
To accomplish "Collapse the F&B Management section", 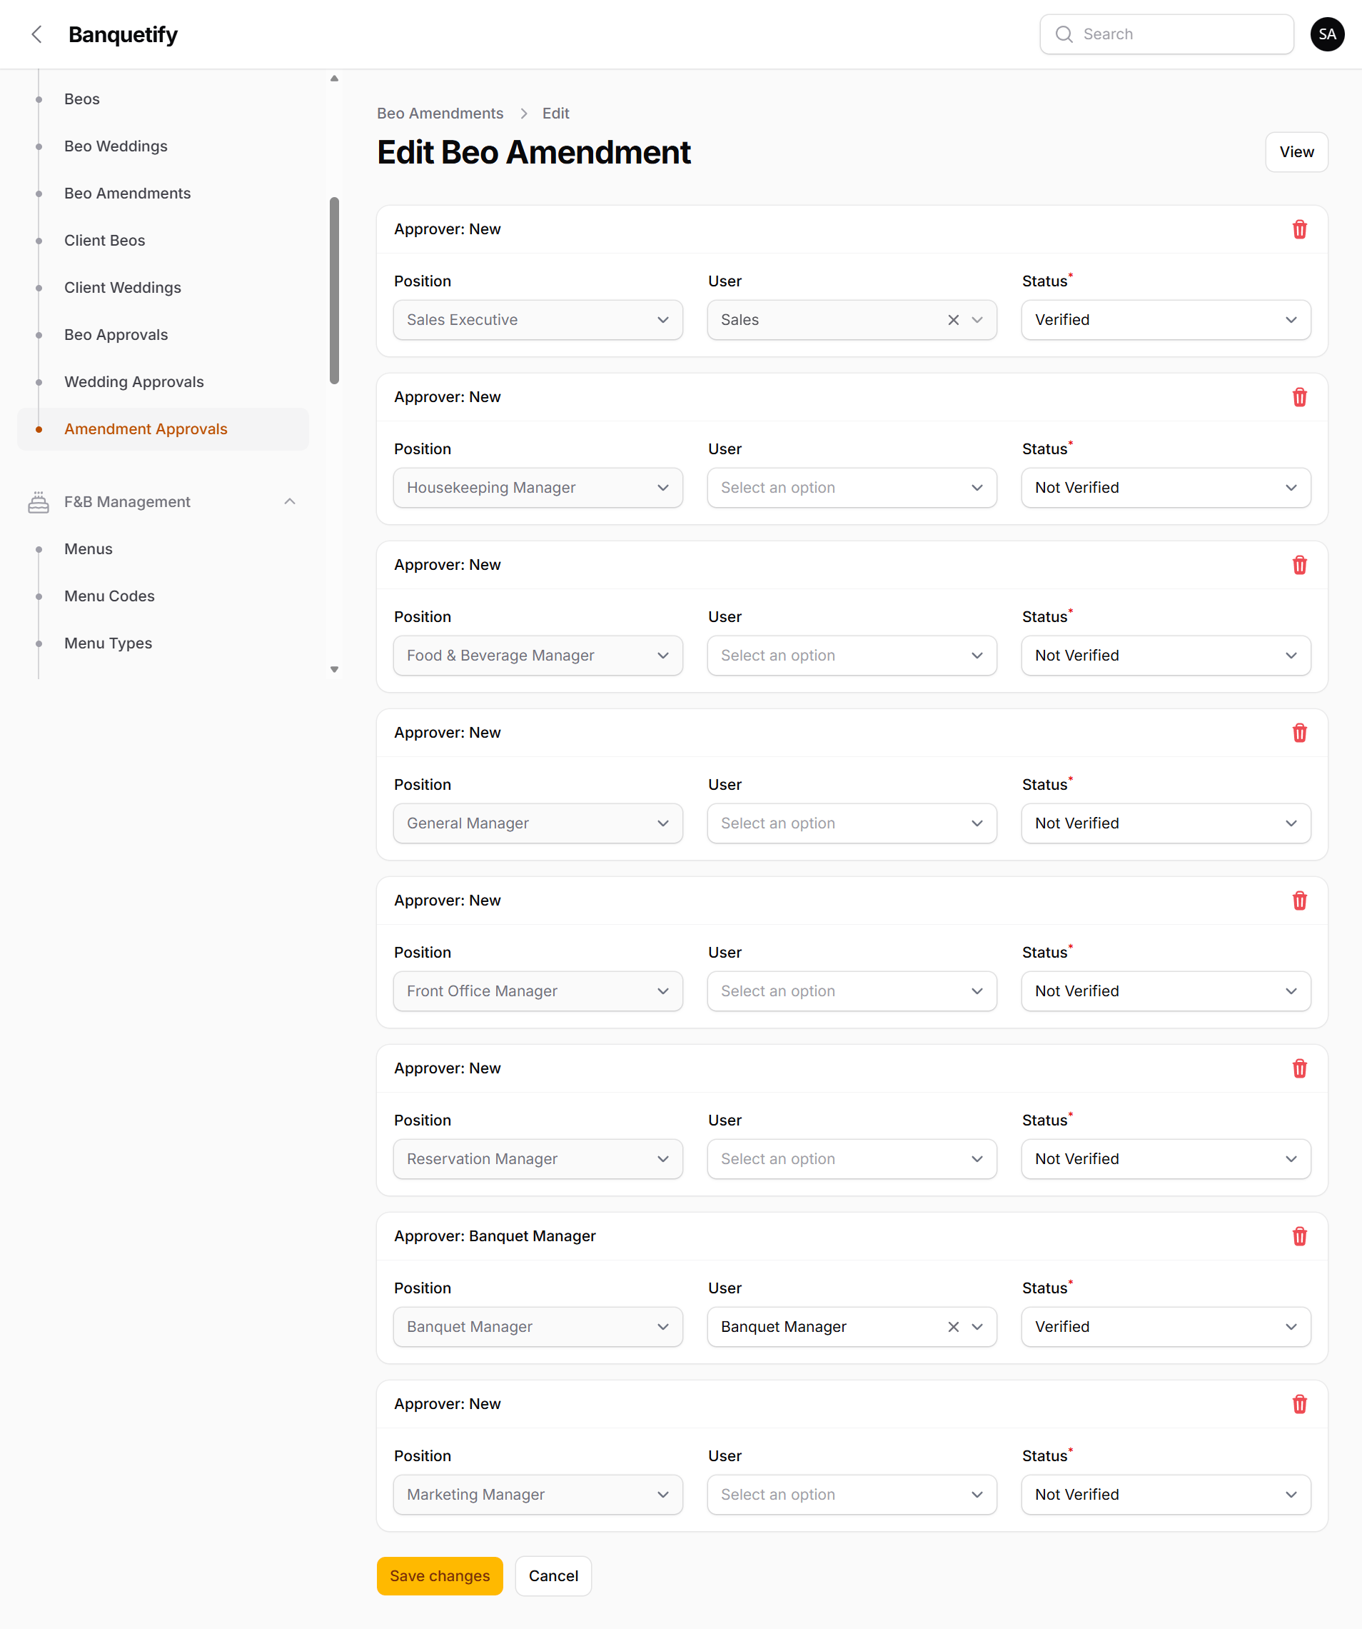I will point(289,502).
